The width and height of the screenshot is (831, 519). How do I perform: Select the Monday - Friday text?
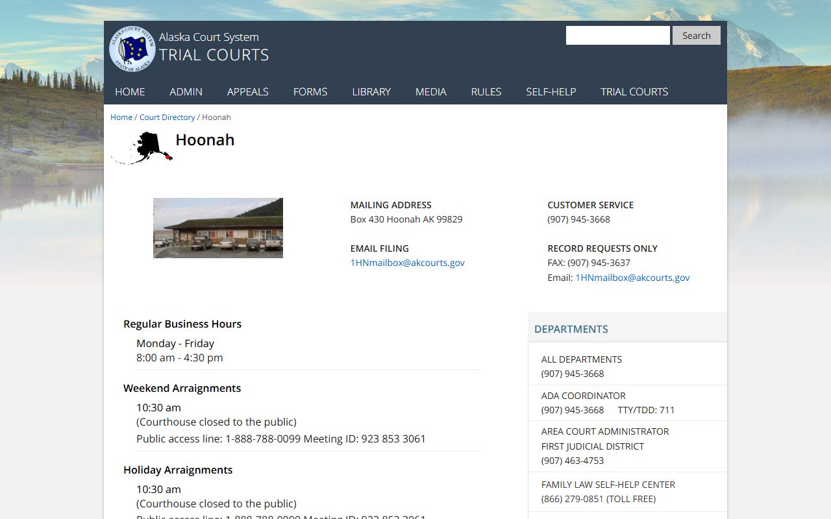coord(175,343)
